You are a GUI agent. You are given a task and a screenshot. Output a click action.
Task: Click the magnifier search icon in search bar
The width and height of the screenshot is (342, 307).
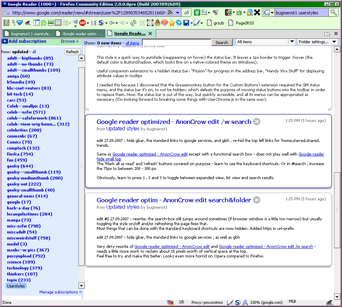click(334, 13)
